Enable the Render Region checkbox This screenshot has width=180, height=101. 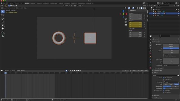tap(164, 55)
